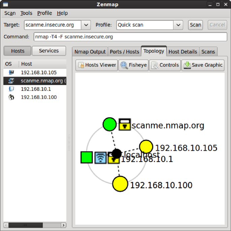Sort by OS column header
The height and width of the screenshot is (231, 231).
pos(11,64)
